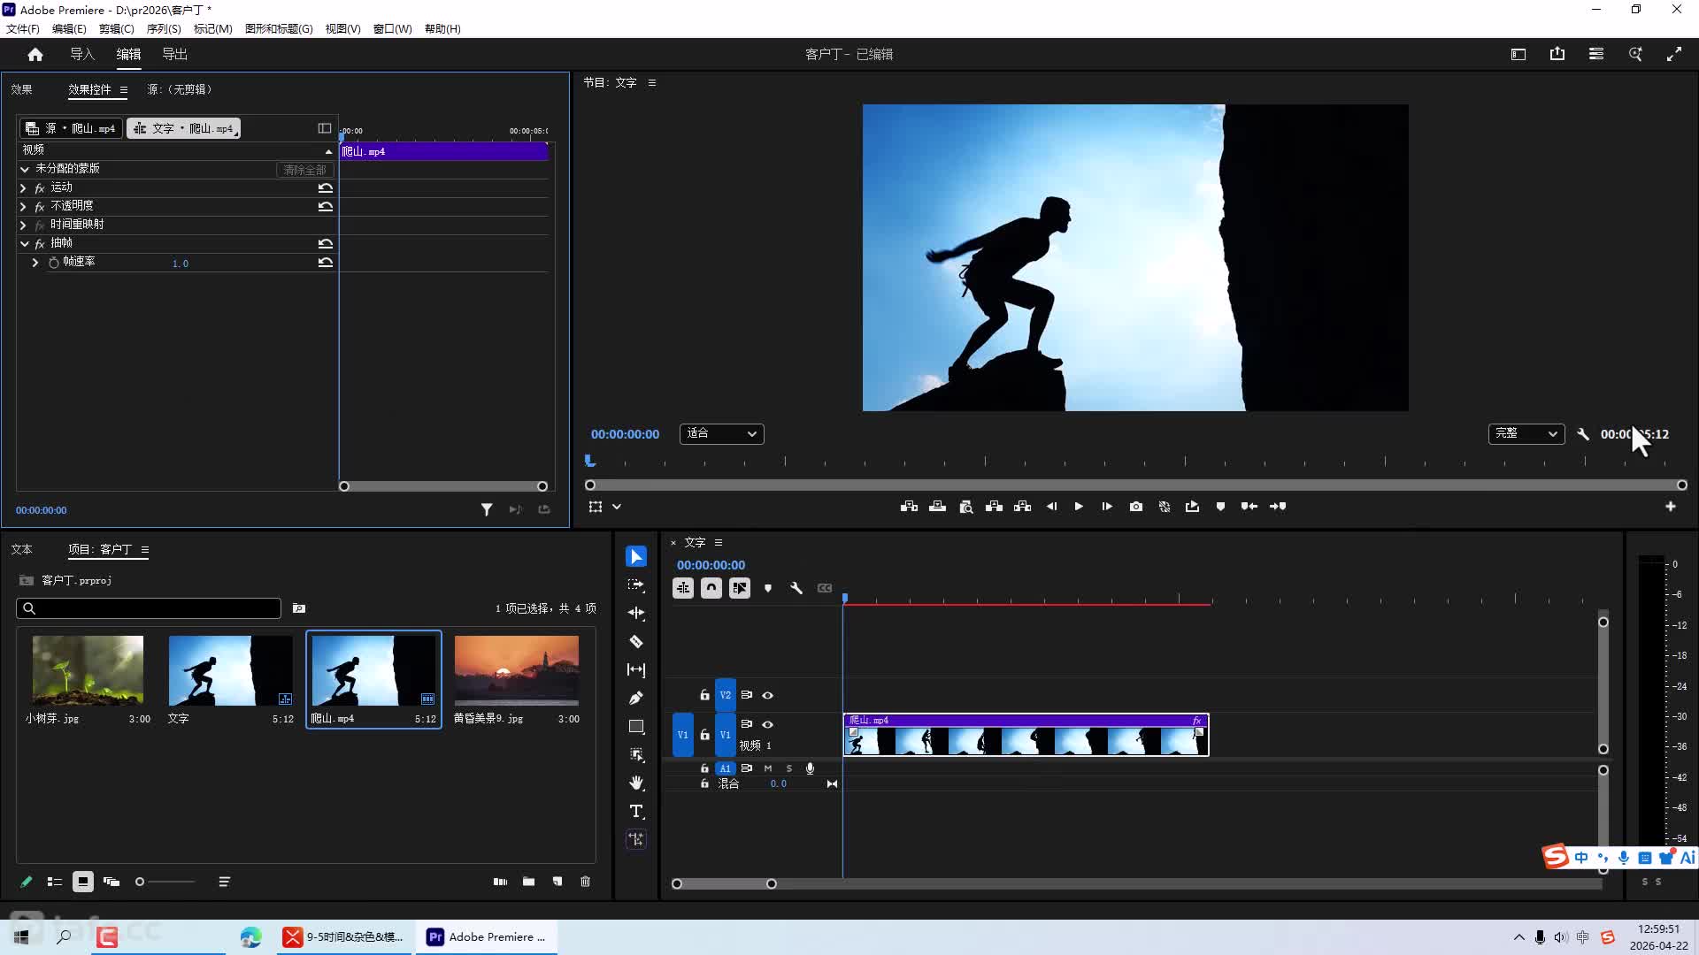Solo audio track A1
Screen dimensions: 1699x955
tap(789, 768)
